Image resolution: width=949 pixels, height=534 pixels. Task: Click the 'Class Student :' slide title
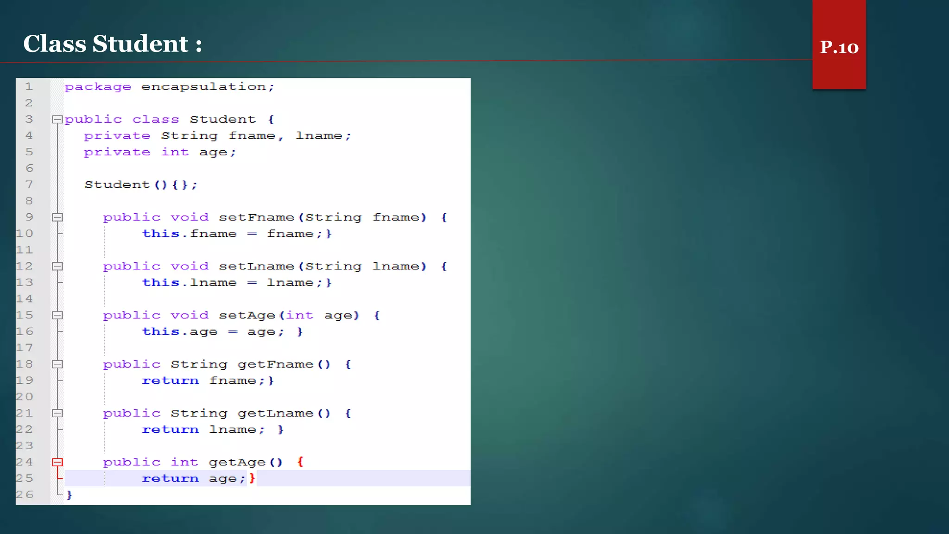tap(113, 44)
